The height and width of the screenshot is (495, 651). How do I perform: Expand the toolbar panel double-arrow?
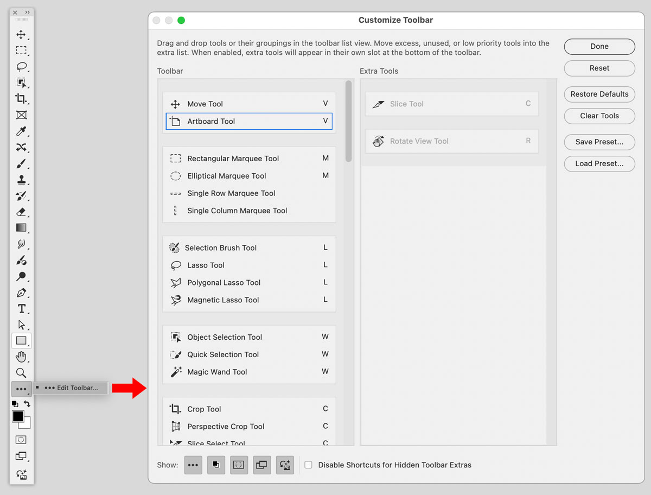tap(28, 12)
